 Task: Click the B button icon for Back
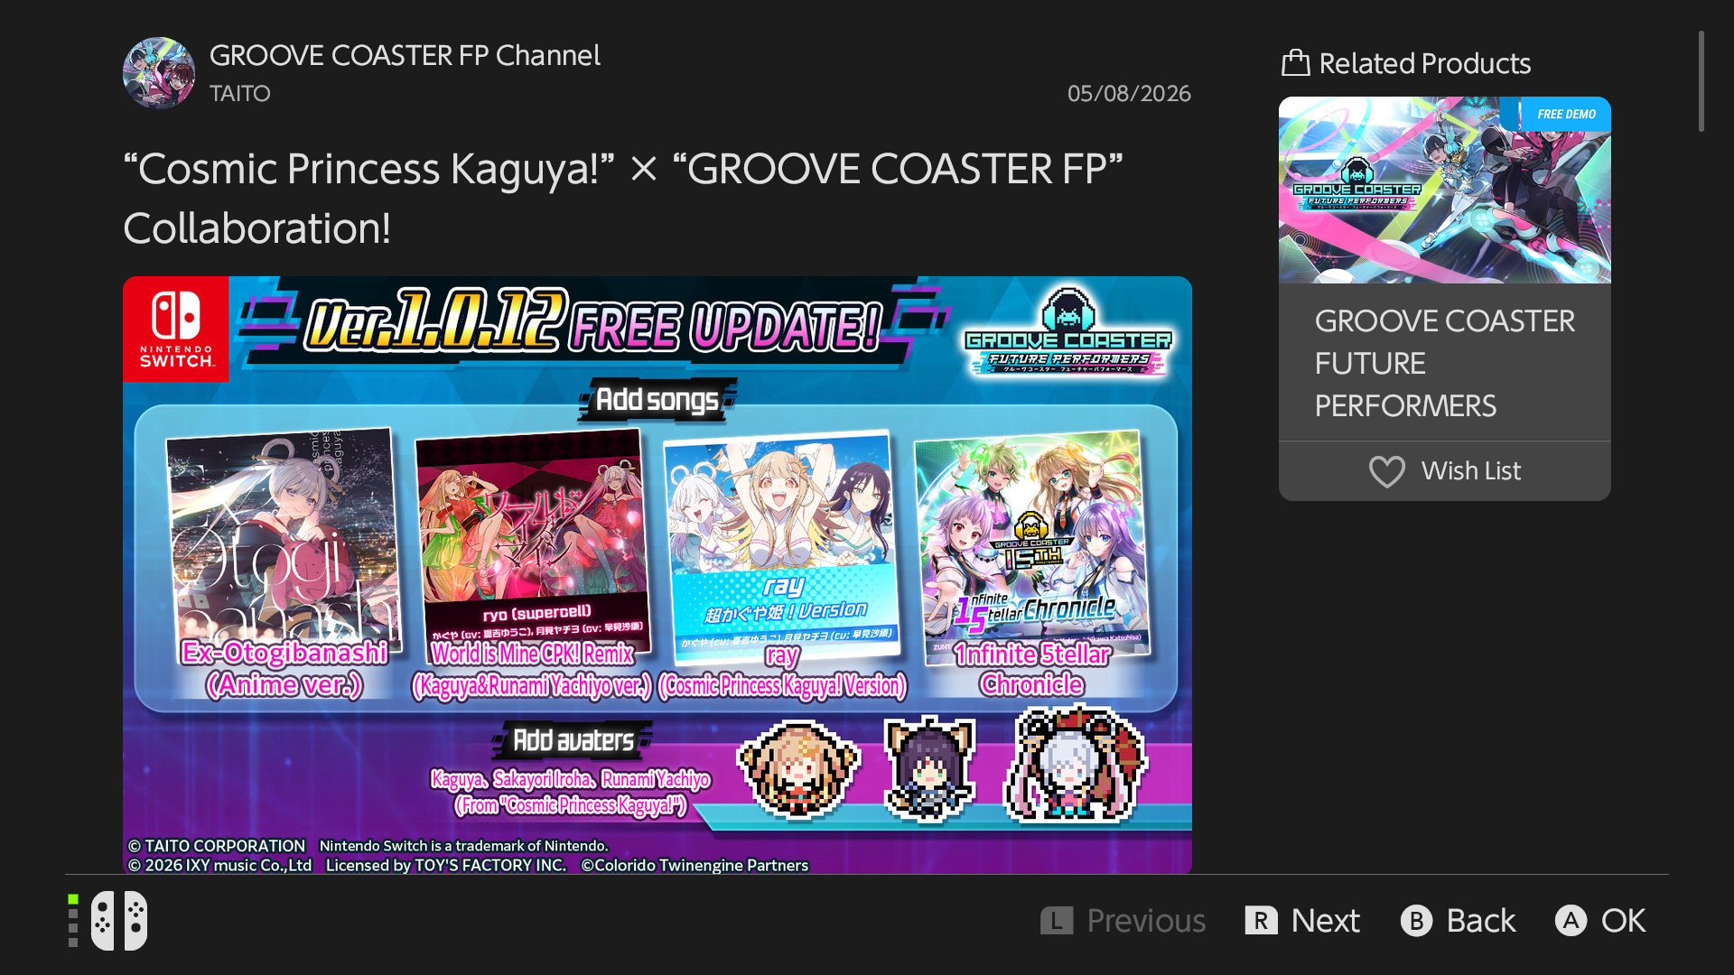click(1416, 921)
